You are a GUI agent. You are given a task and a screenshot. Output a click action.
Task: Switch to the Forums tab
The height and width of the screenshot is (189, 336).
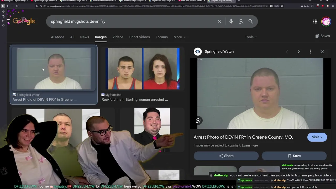click(162, 37)
